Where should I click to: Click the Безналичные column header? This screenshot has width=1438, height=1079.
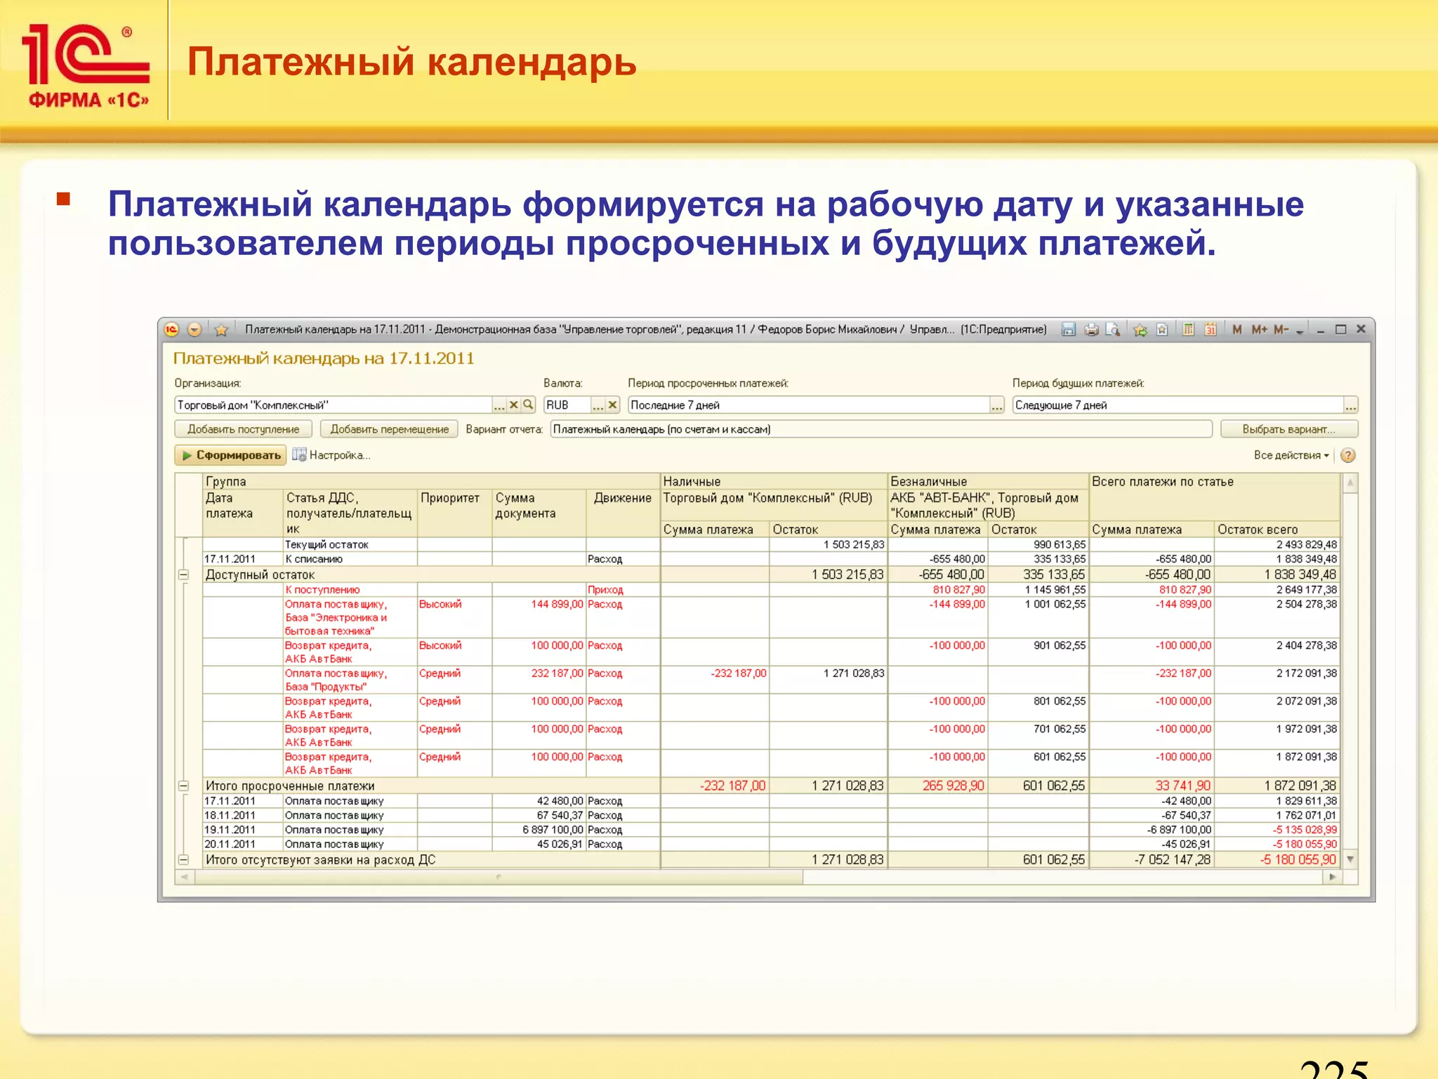pos(988,481)
